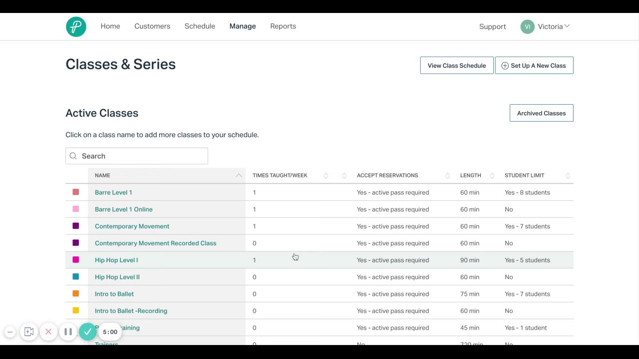
Task: Click the View Class Schedule button
Action: click(457, 65)
